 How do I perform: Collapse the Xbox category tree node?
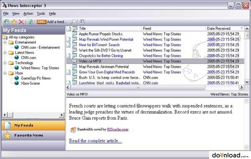click(5, 73)
